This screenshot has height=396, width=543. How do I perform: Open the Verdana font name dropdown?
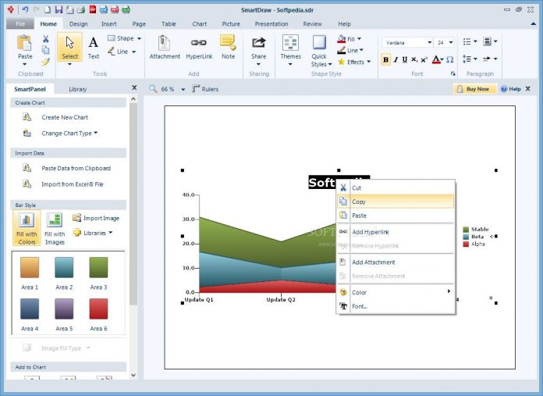[429, 42]
